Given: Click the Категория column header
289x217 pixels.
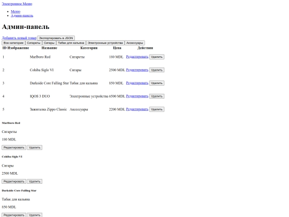Looking at the screenshot, I should 89,48.
